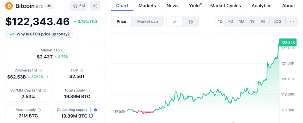Click the FDV info icon
Image resolution: width=303 pixels, height=123 pixels.
pyautogui.click(x=81, y=70)
